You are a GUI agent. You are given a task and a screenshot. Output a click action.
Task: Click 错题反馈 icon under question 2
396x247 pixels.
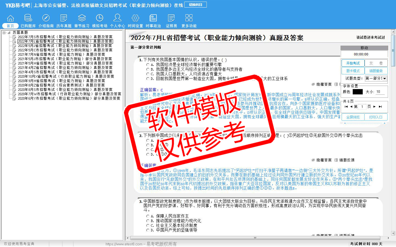336,160
